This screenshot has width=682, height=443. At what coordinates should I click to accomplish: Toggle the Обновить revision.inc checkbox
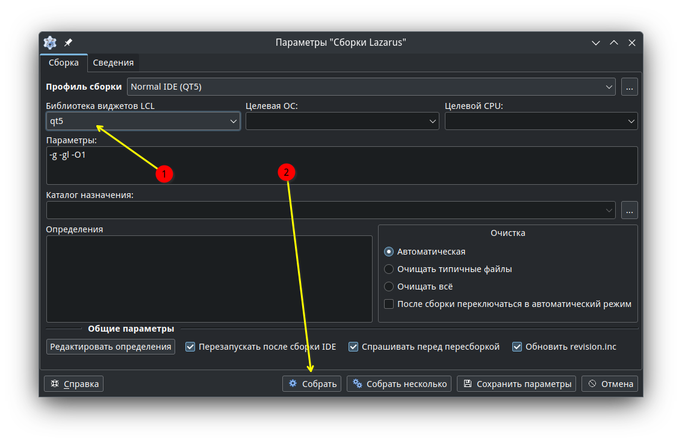[516, 347]
